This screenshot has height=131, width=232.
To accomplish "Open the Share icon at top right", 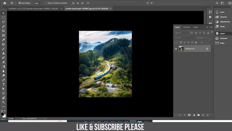I will click(230, 3).
